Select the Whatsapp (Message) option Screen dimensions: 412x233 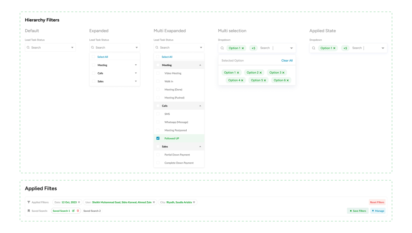[x=176, y=122]
